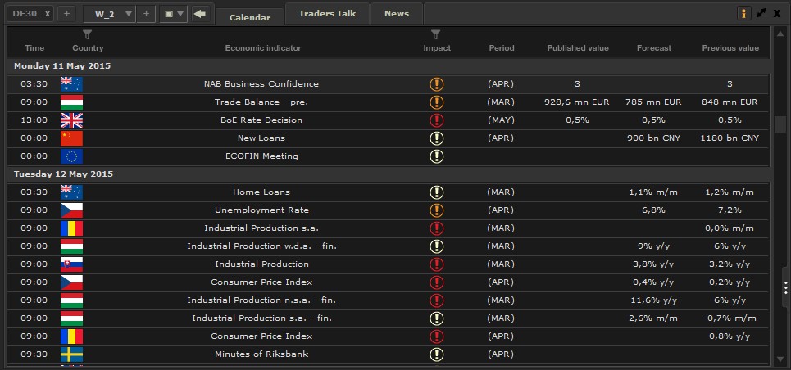The image size is (791, 370).
Task: Switch to the Traders Talk tab
Action: [x=327, y=14]
